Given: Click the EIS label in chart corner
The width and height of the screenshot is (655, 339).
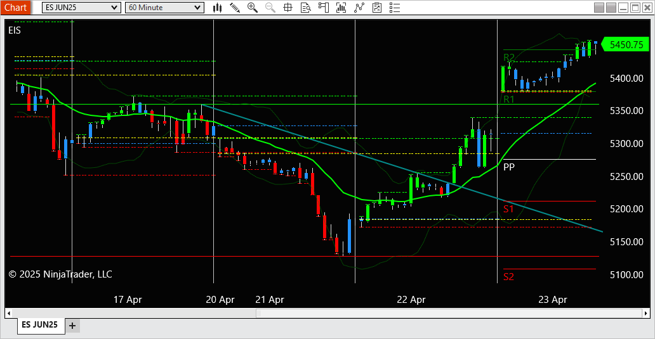Looking at the screenshot, I should click(15, 30).
